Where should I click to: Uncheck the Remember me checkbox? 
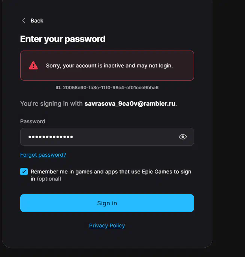tap(24, 172)
